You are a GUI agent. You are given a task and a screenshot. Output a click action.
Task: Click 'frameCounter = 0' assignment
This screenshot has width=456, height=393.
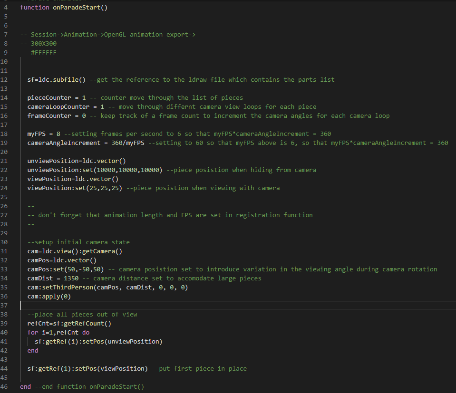tap(57, 115)
